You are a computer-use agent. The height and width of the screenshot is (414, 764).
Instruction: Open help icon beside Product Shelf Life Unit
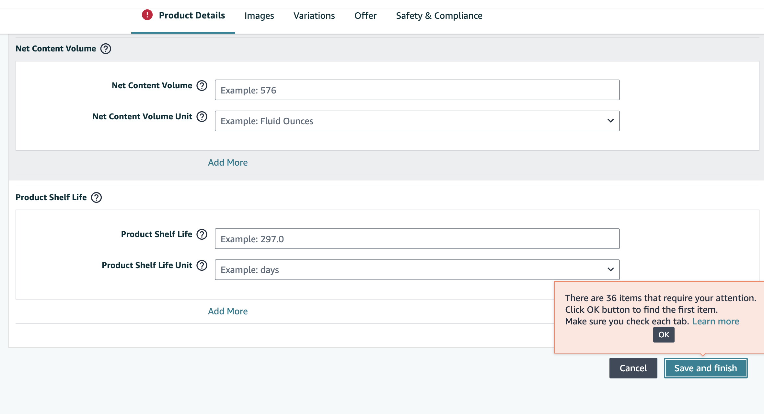[x=202, y=265]
